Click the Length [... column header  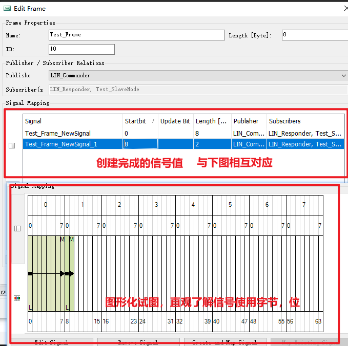pyautogui.click(x=212, y=121)
